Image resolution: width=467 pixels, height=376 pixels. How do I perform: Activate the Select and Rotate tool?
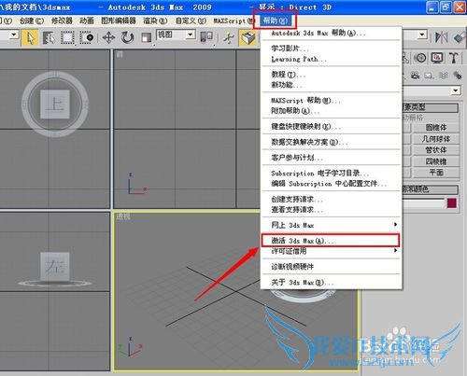[127, 38]
